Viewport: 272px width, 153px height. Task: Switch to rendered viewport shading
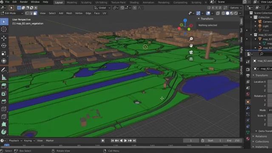coord(236,13)
